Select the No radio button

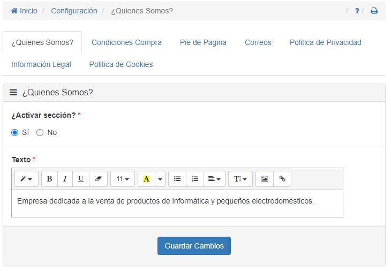tap(40, 132)
